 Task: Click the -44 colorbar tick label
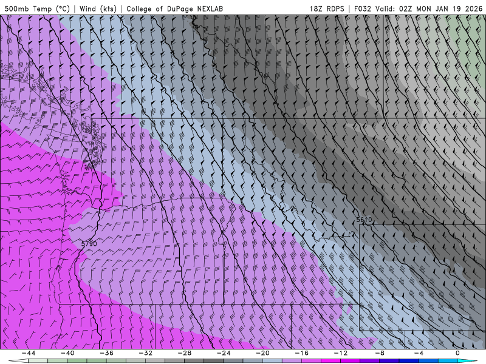(x=29, y=353)
